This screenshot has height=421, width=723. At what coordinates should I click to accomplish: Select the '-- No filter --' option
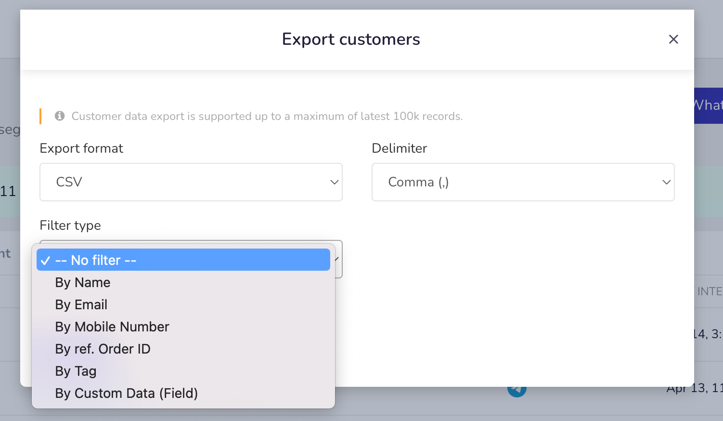point(183,260)
